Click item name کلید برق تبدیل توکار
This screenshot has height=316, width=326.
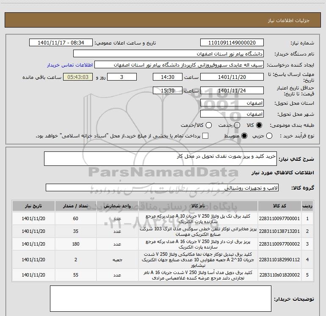[x=198, y=260]
